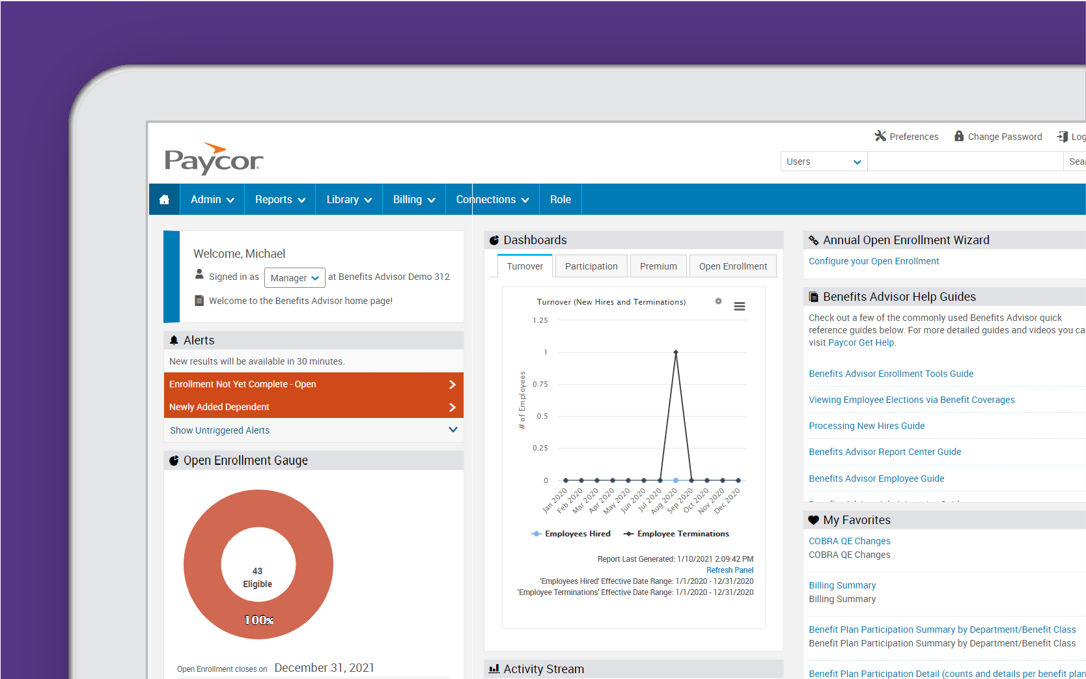Click the user icon beside Signed in as
This screenshot has width=1086, height=679.
199,275
